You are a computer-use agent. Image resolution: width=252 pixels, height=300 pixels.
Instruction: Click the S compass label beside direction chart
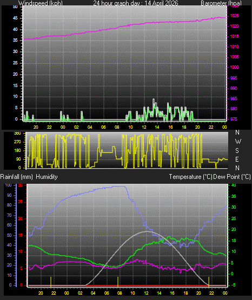pos(237,151)
